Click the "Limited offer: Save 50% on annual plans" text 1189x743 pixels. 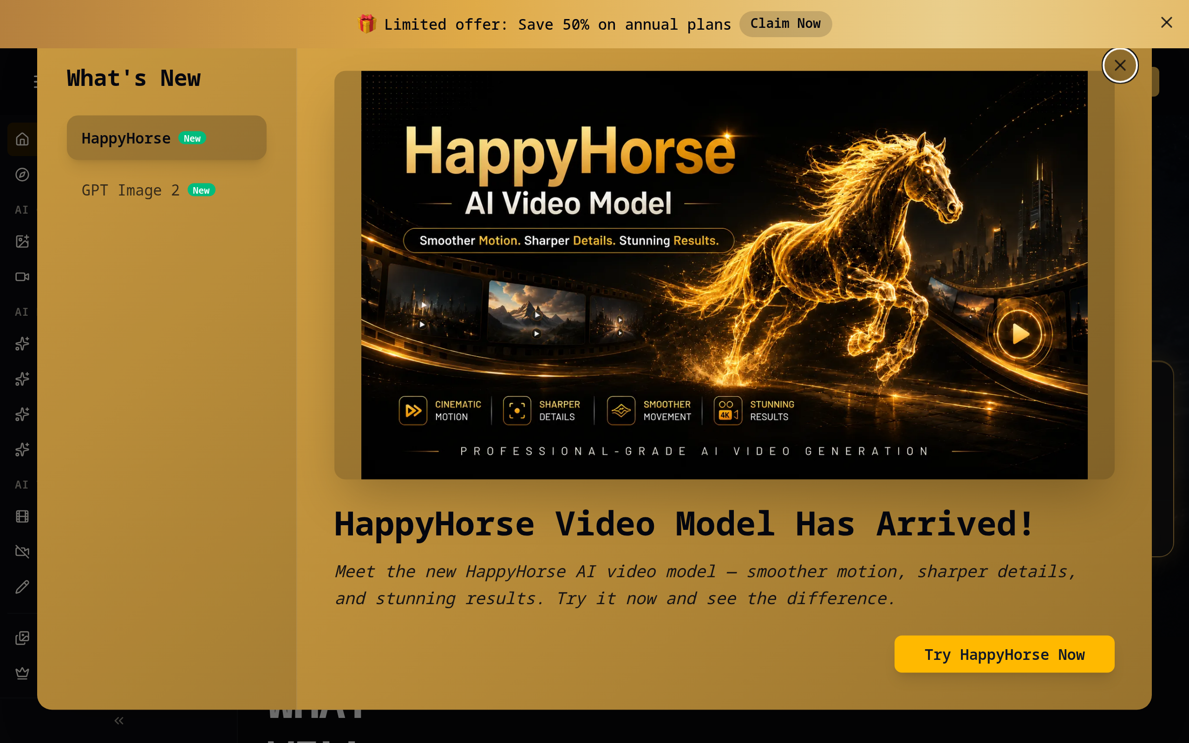coord(557,24)
